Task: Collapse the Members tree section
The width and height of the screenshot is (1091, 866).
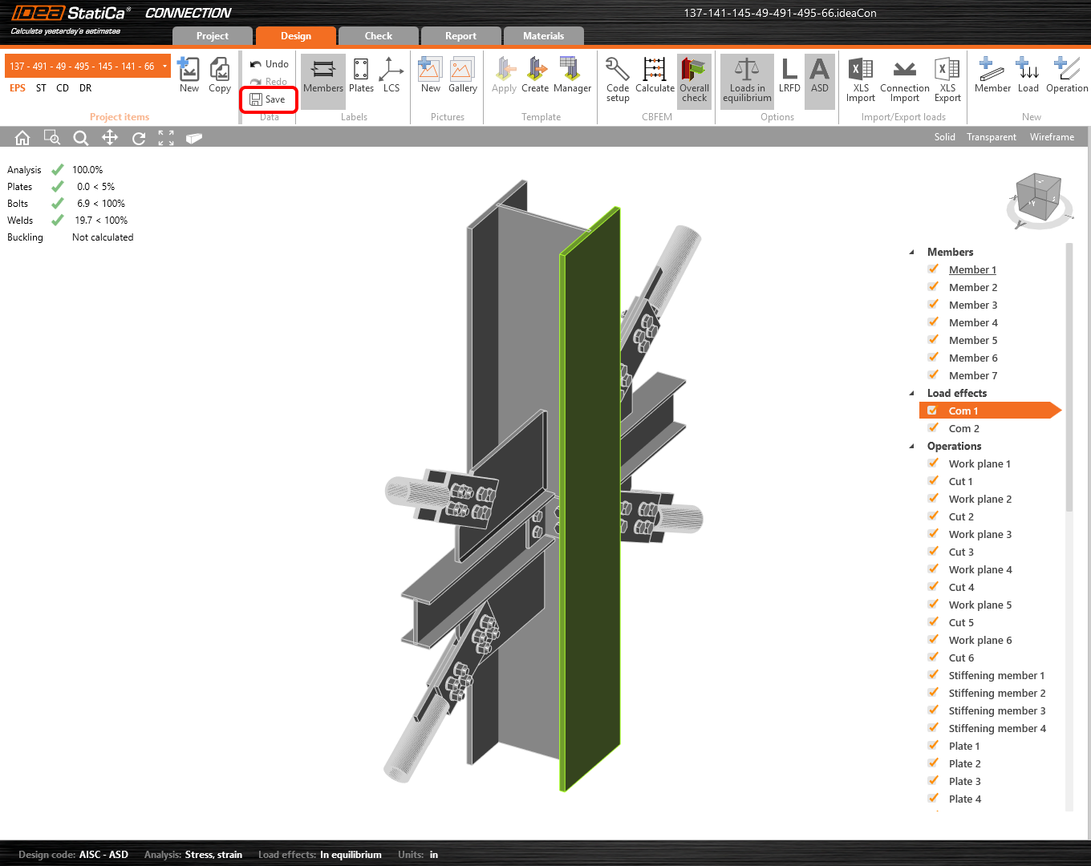Action: tap(911, 252)
